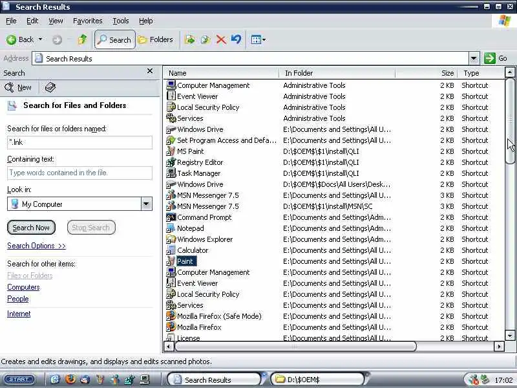Start a New search
Viewport: 517px width, 388px height.
click(18, 87)
